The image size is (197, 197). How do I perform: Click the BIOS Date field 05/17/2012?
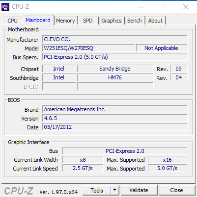pyautogui.click(x=115, y=127)
